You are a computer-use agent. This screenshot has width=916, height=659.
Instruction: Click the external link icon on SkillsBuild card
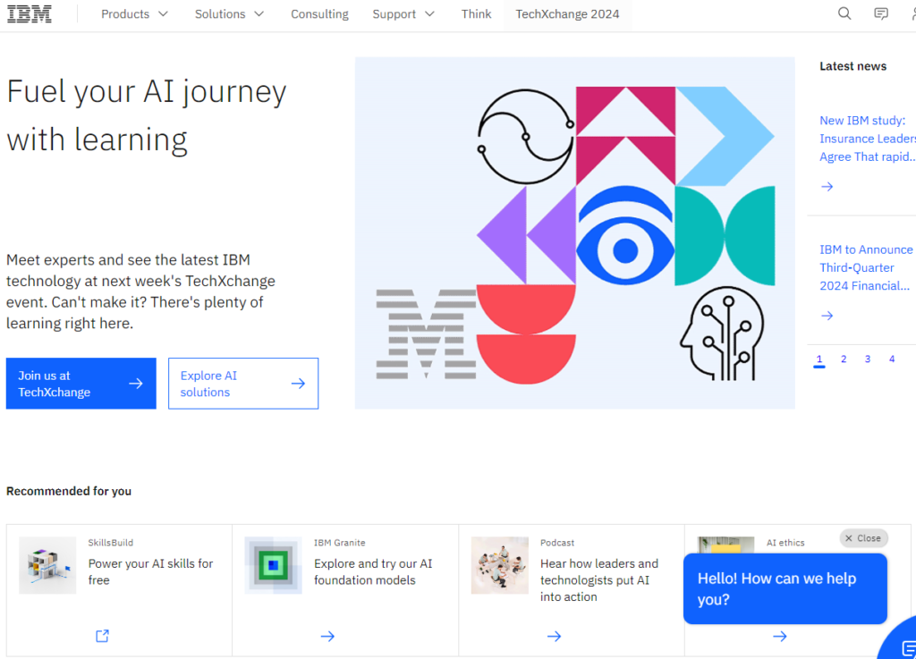click(102, 636)
